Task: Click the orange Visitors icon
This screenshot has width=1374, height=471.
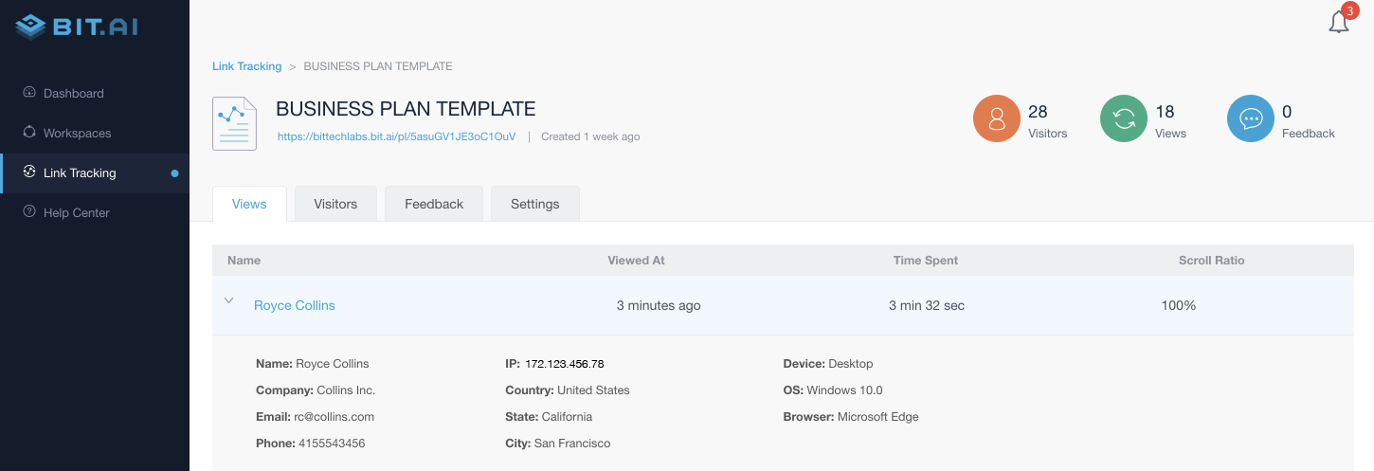Action: point(996,118)
